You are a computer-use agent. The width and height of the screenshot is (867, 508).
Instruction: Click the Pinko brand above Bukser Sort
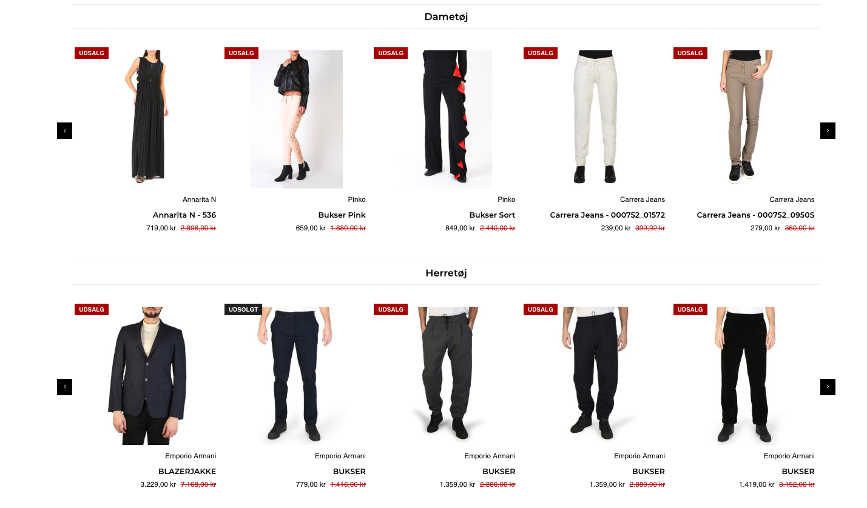[507, 199]
